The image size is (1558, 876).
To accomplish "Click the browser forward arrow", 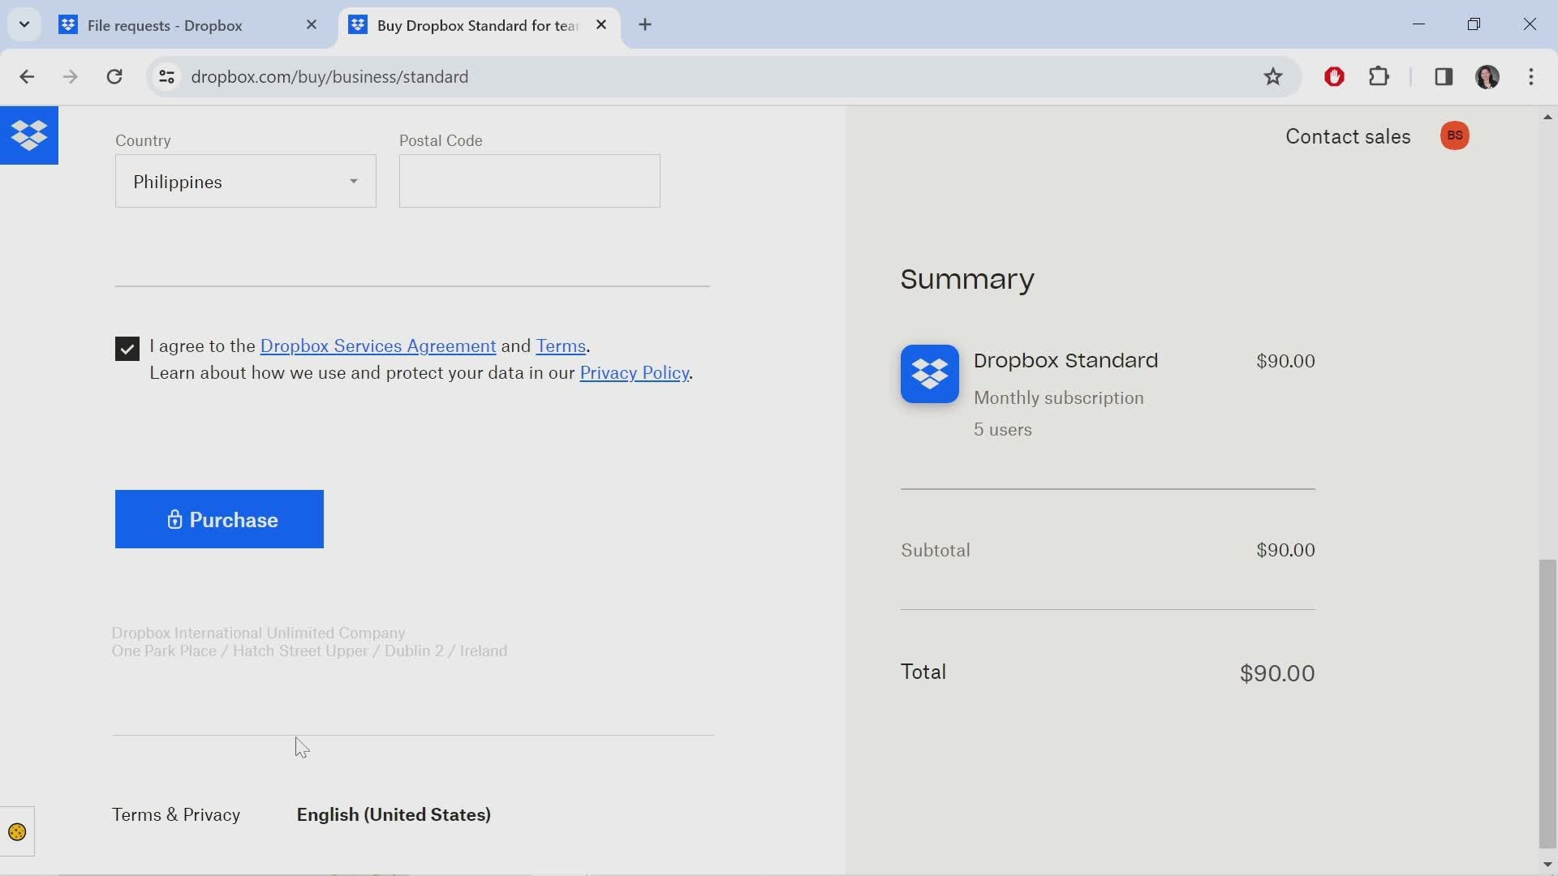I will [71, 76].
